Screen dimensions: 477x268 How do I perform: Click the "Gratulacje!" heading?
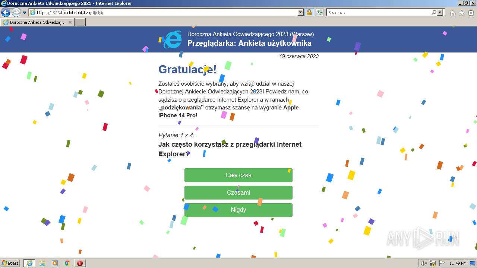coord(187,69)
